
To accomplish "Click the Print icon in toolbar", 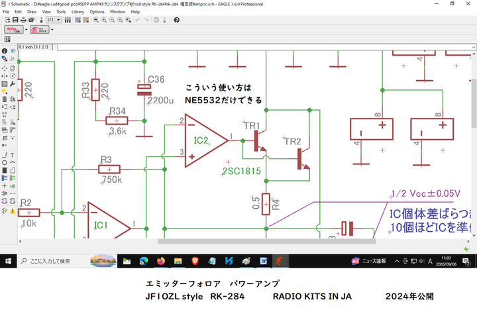I will (23, 20).
